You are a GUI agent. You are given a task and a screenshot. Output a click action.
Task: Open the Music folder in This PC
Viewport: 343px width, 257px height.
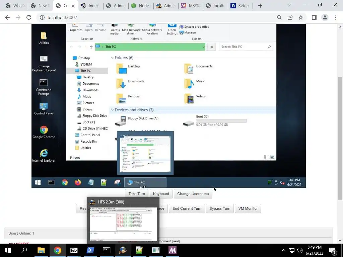pyautogui.click(x=195, y=83)
